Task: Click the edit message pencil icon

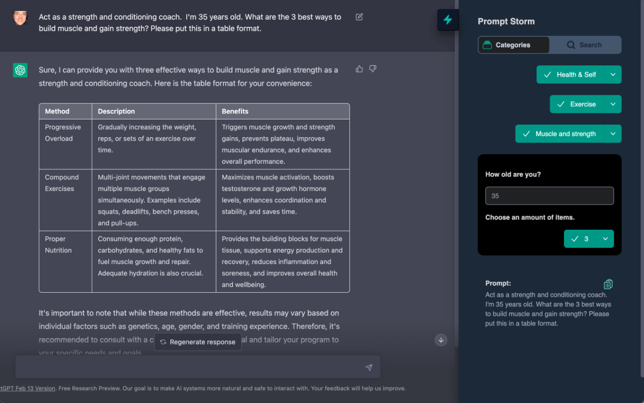Action: (x=359, y=17)
